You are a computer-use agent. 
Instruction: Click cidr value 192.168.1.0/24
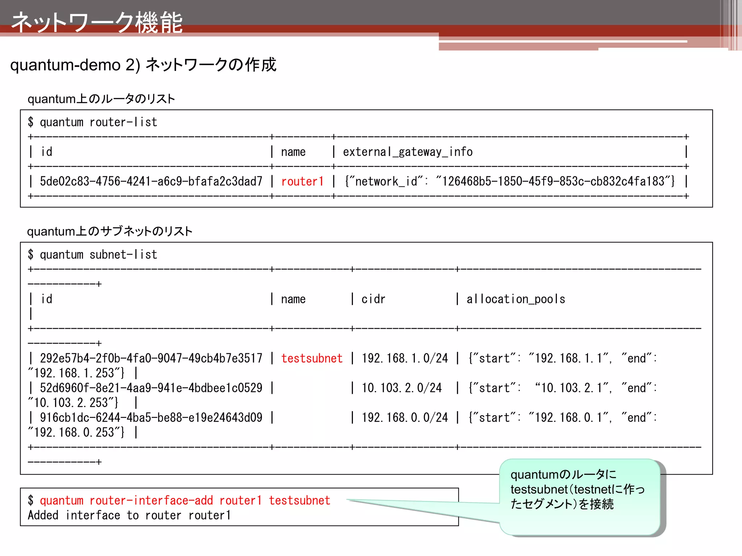(x=405, y=358)
